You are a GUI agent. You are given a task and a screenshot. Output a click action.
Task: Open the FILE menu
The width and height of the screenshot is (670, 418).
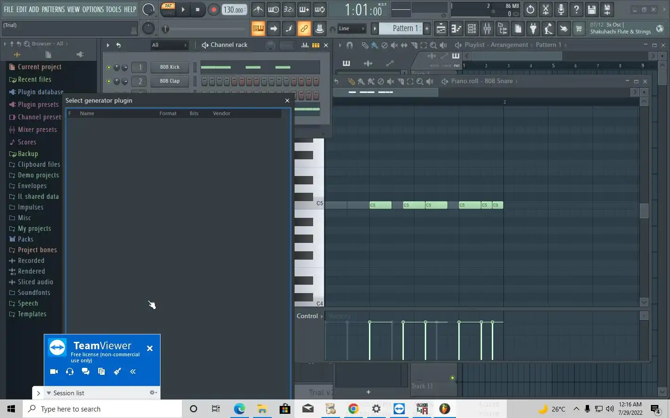[8, 9]
